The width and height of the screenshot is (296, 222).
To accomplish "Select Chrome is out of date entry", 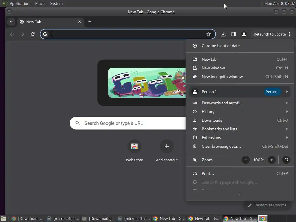I will click(x=240, y=46).
